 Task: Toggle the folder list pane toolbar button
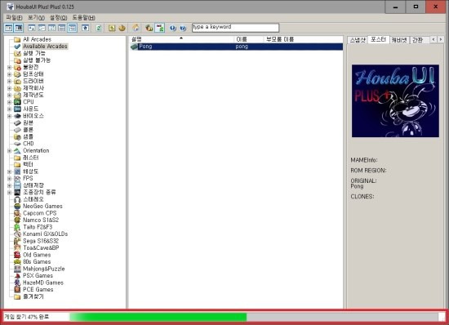(x=9, y=28)
